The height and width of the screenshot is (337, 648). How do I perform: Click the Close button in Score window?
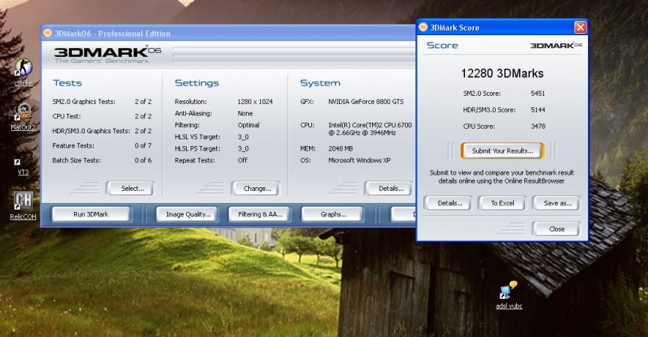556,229
